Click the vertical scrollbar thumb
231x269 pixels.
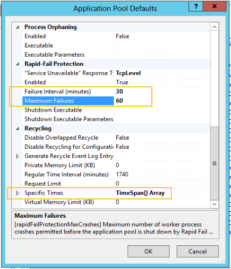coord(214,163)
